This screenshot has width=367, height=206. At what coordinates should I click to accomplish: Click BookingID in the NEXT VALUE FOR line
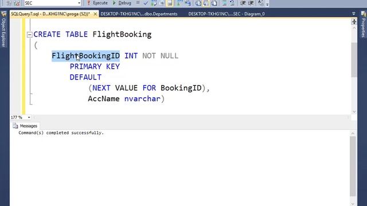pyautogui.click(x=181, y=88)
